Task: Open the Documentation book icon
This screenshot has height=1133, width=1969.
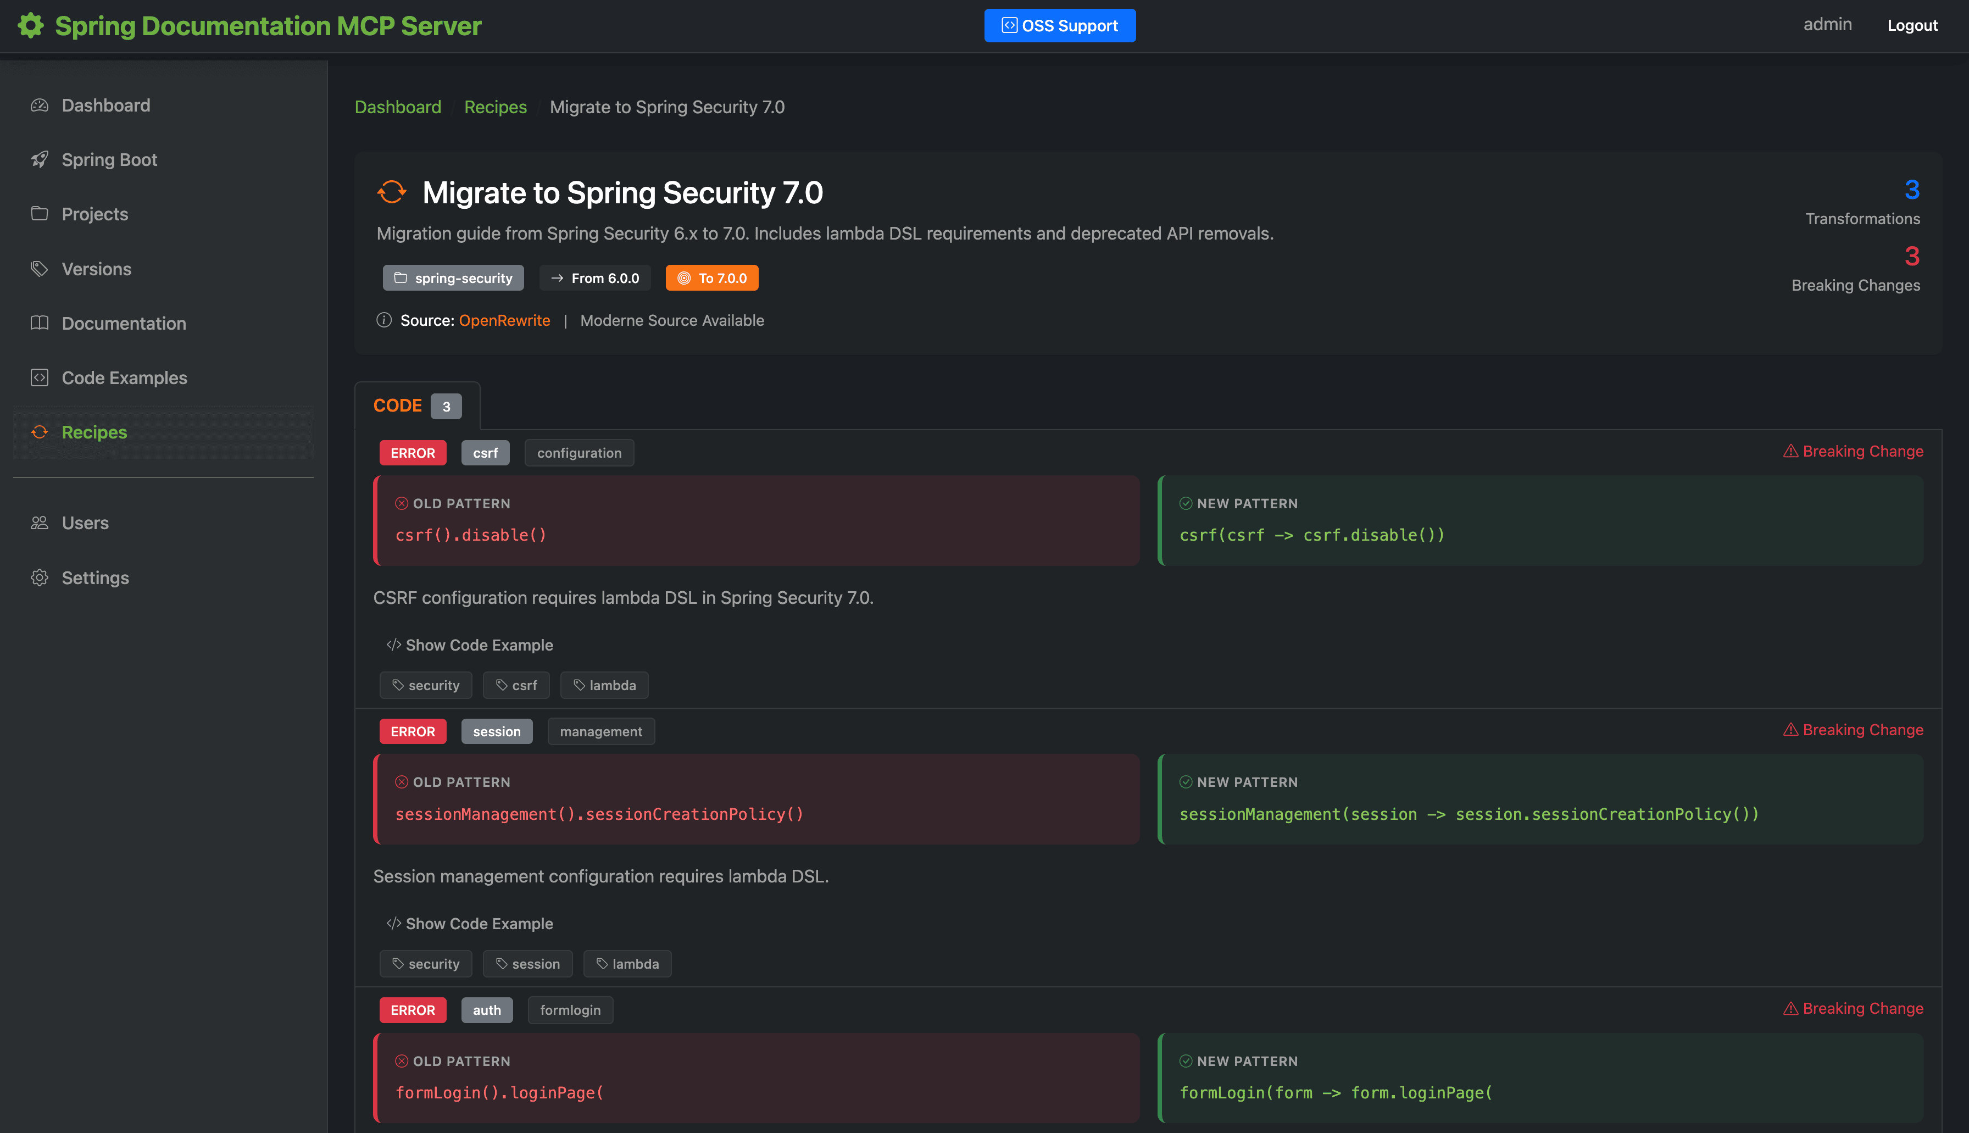Action: 40,323
